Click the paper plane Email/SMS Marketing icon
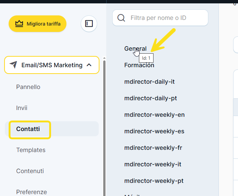The image size is (238, 196). pos(14,65)
